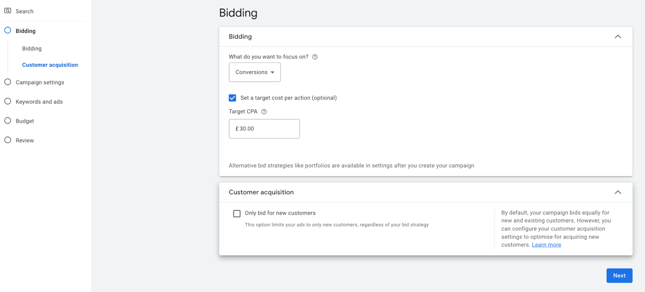Open the Learn more link
Image resolution: width=645 pixels, height=292 pixels.
(x=546, y=245)
